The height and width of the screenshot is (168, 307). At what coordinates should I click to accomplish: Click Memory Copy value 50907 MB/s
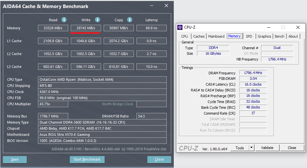click(x=119, y=28)
